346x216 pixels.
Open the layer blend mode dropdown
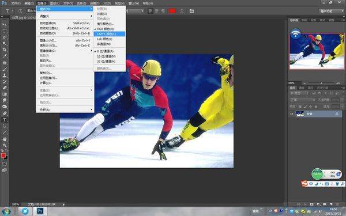[303, 100]
